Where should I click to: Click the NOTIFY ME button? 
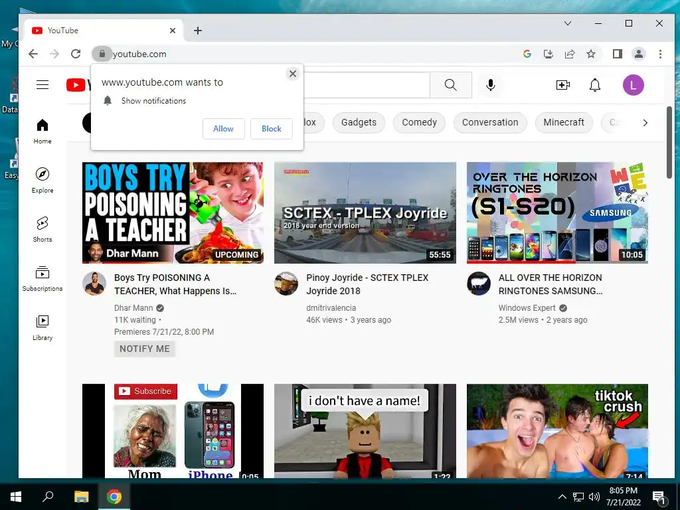(144, 349)
